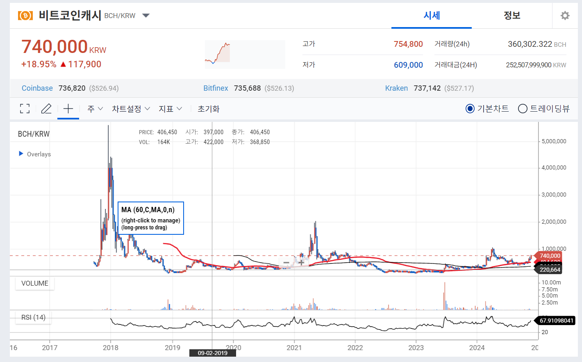Open the BCH/KRW market selector dropdown
582x362 pixels.
(146, 16)
